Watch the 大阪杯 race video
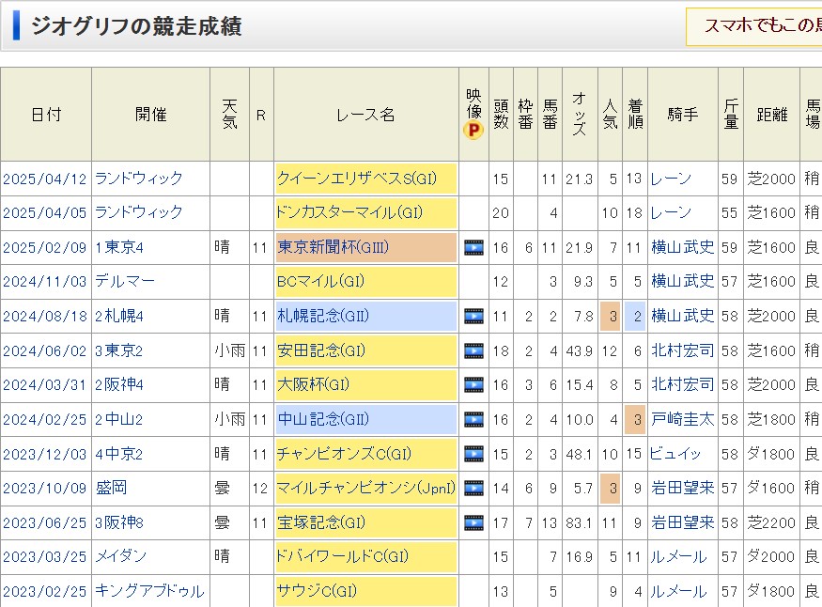Viewport: 822px width, 607px height. 473,385
